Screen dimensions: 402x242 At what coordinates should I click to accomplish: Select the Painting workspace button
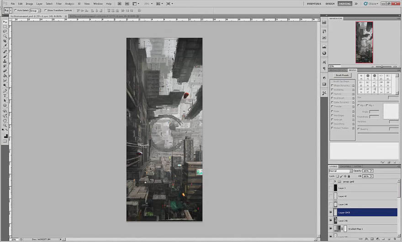coord(344,4)
